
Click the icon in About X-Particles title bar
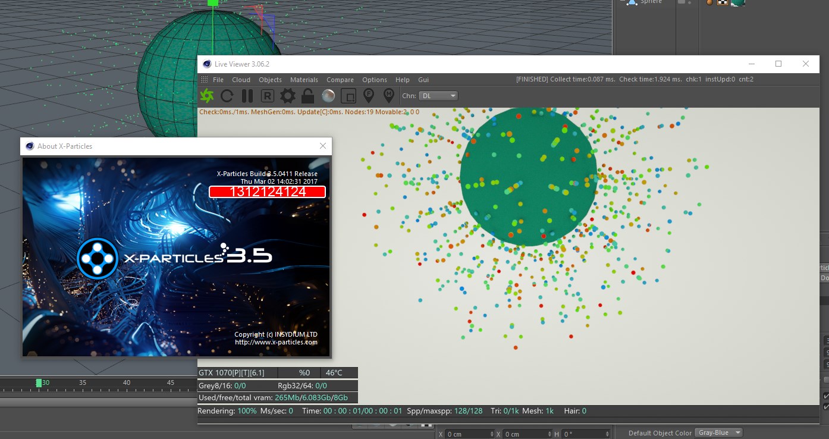point(29,146)
